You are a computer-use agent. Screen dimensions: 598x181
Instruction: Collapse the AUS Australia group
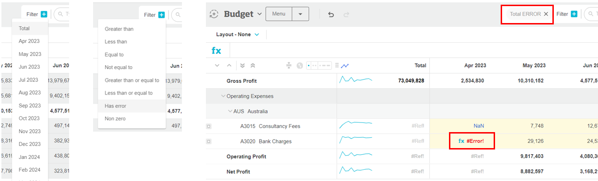point(230,111)
